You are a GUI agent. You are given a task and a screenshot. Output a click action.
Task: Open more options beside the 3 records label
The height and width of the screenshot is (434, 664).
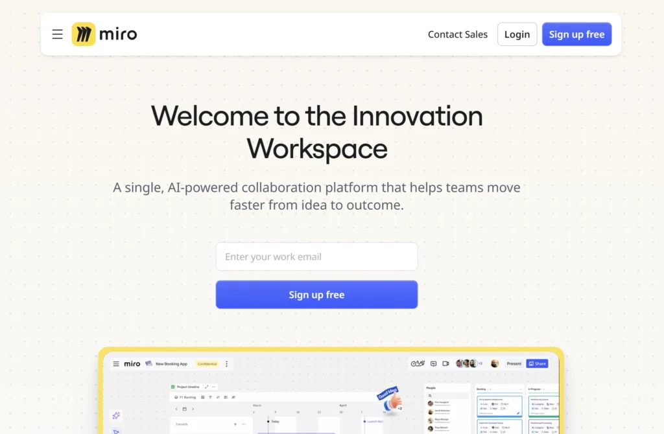coord(243,424)
